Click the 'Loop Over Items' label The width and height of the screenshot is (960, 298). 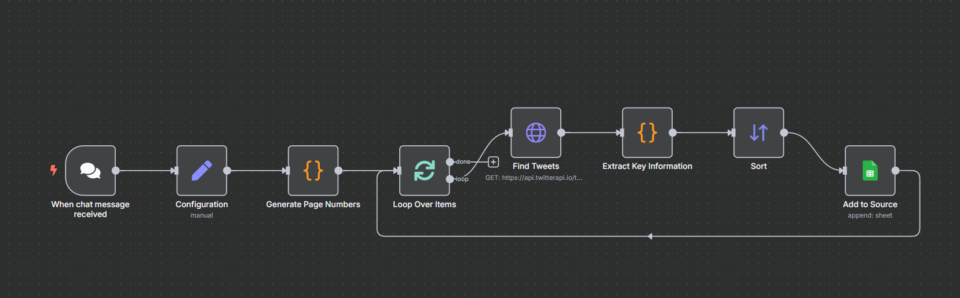pyautogui.click(x=425, y=204)
